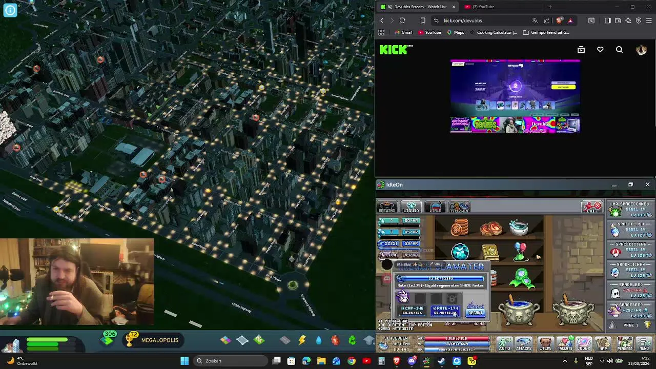This screenshot has width=656, height=369.
Task: Select Mr Spacedonkey character entry
Action: point(630,209)
